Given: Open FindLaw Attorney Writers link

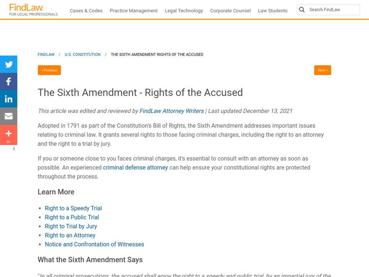Looking at the screenshot, I should pyautogui.click(x=172, y=111).
